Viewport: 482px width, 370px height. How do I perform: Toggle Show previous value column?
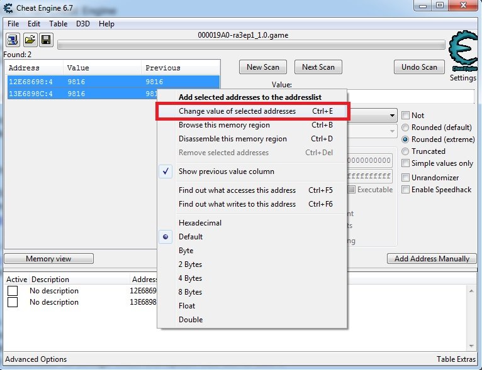252,171
